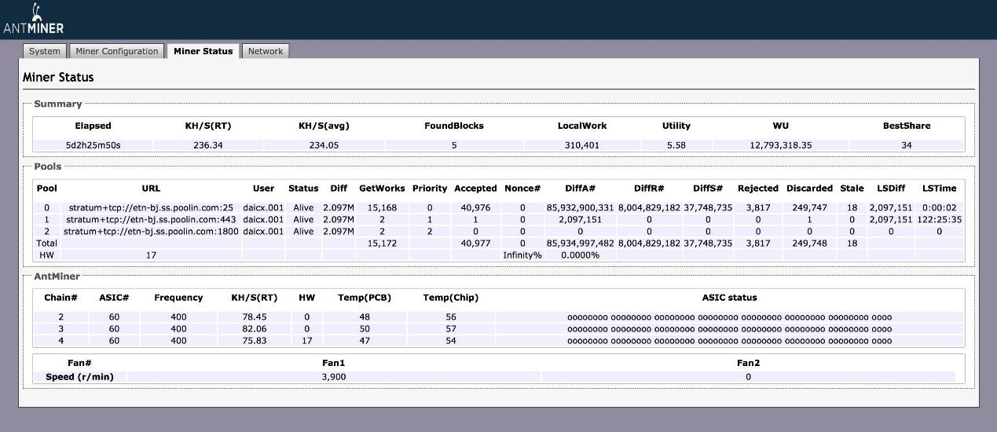The height and width of the screenshot is (432, 997).
Task: Open the System tab
Action: [x=44, y=51]
